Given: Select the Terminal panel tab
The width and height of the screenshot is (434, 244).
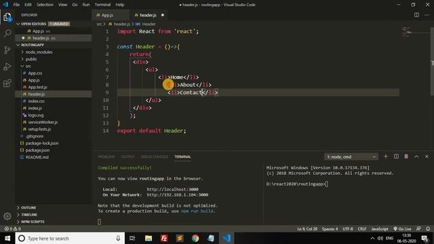Looking at the screenshot, I should (182, 157).
